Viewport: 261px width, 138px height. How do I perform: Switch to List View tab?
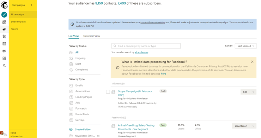tap(74, 36)
